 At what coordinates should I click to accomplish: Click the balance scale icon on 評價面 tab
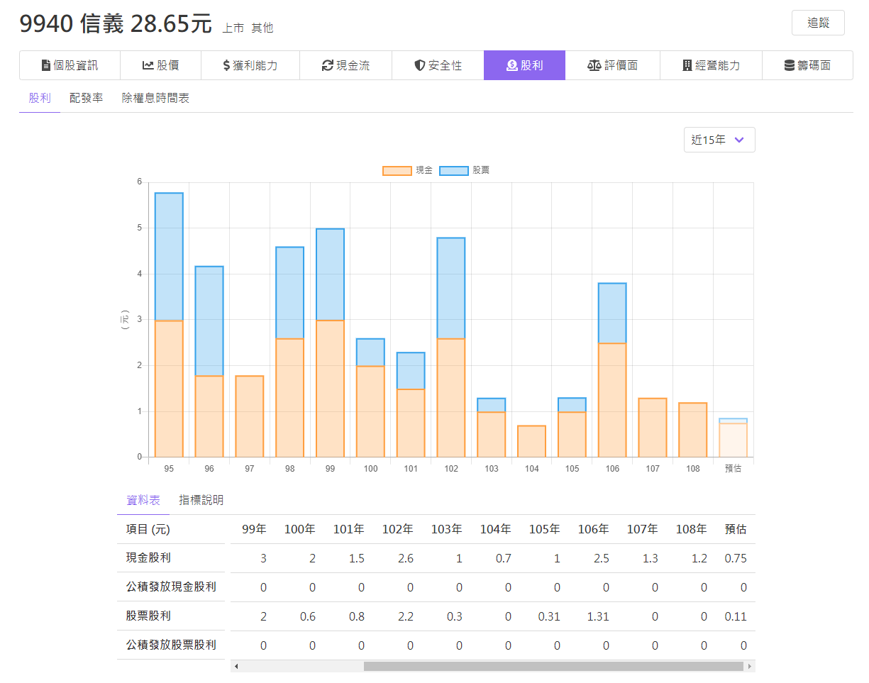tap(594, 65)
